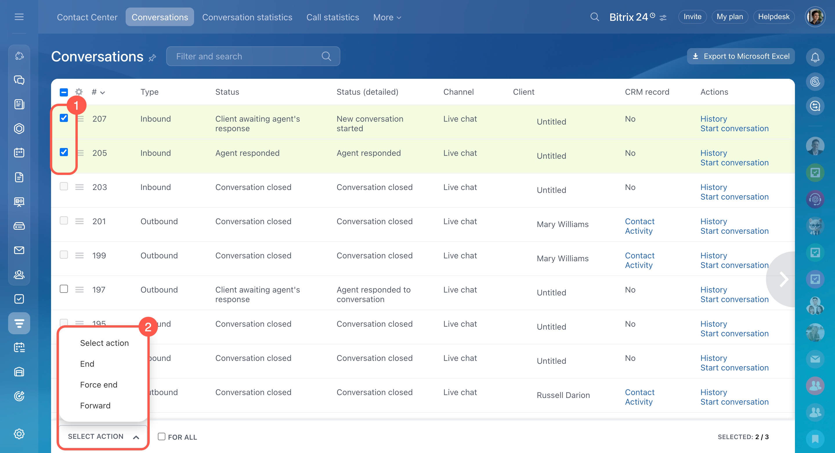Open the mail icon in left sidebar
Viewport: 835px width, 453px height.
pos(19,250)
